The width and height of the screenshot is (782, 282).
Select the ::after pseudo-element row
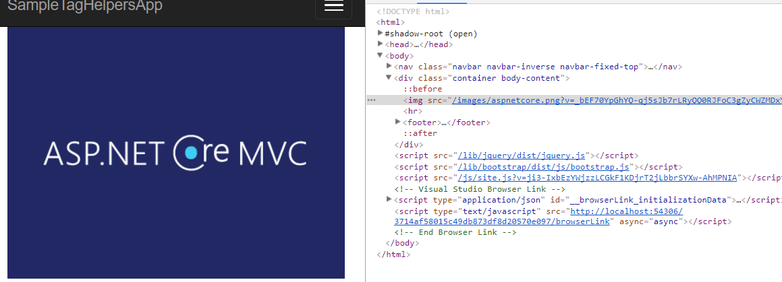tap(420, 133)
